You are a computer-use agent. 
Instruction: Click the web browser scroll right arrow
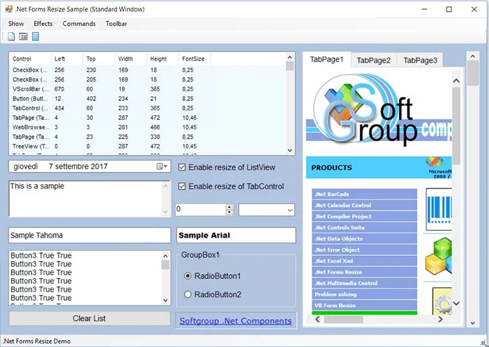(440, 319)
